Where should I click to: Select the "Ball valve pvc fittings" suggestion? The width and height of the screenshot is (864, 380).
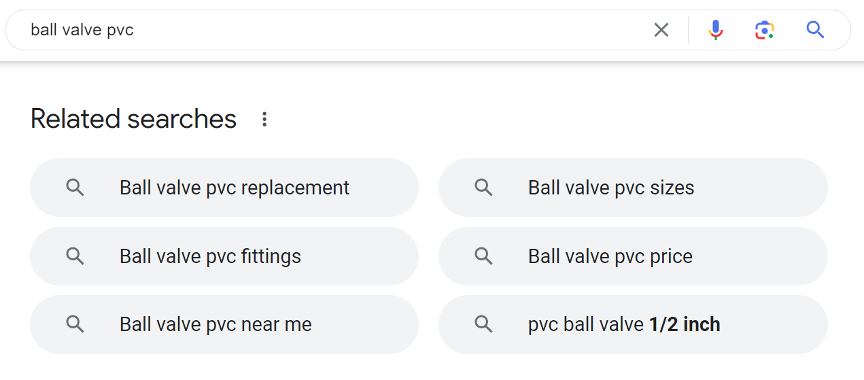(210, 256)
